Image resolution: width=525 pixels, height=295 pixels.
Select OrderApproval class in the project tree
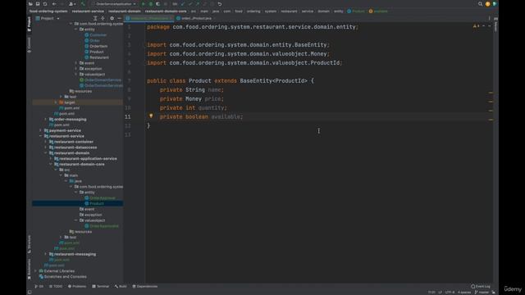tap(102, 198)
